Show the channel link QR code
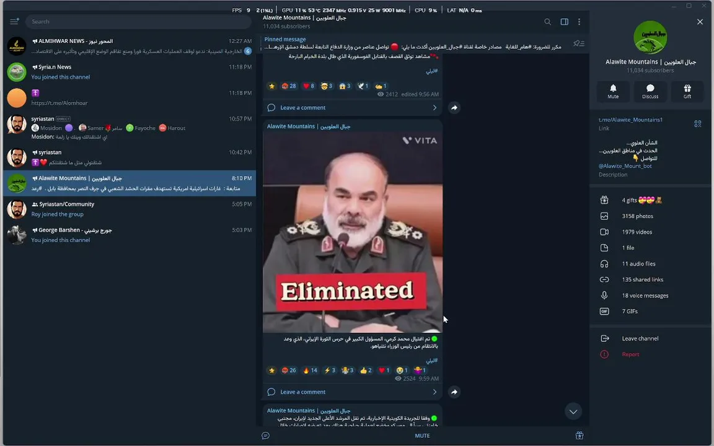This screenshot has height=446, width=714. (698, 124)
